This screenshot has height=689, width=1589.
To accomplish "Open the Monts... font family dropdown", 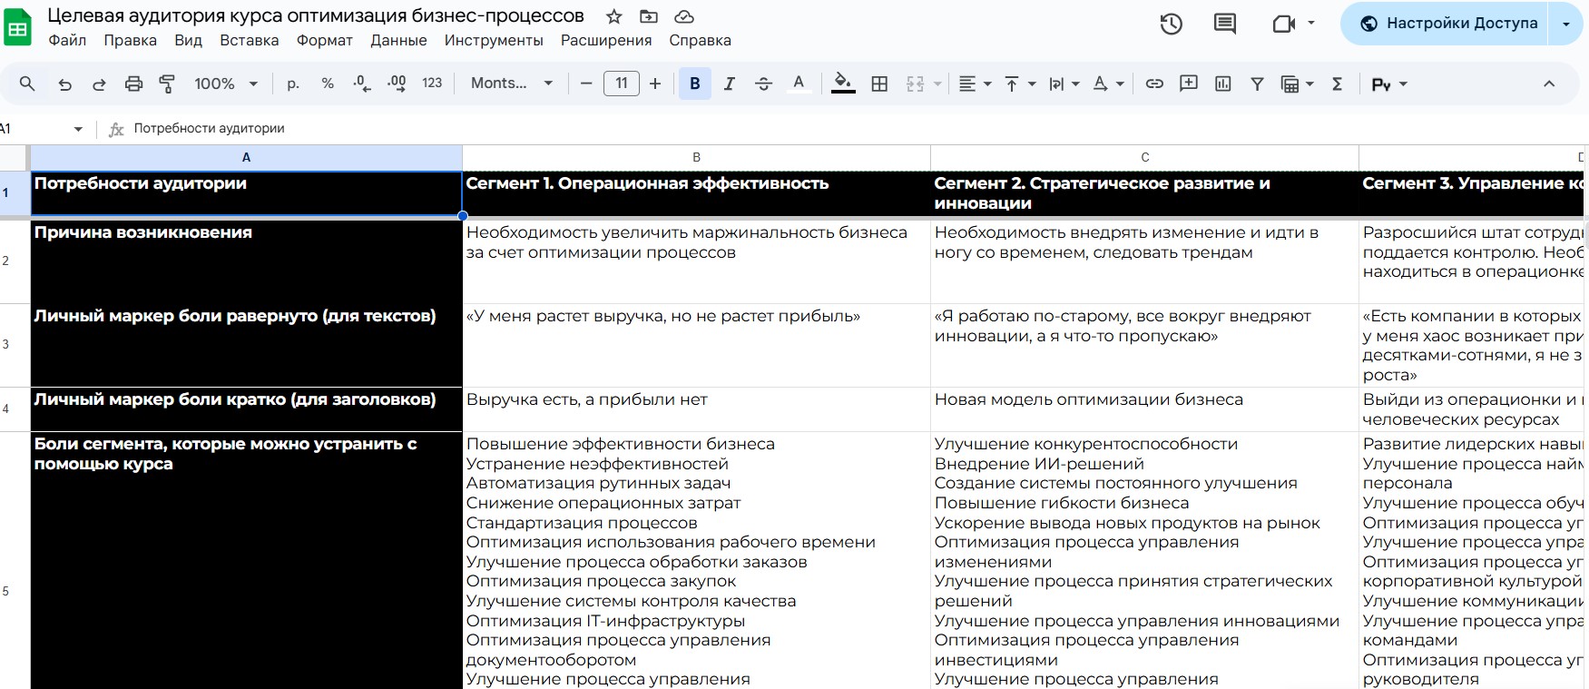I will pyautogui.click(x=512, y=84).
